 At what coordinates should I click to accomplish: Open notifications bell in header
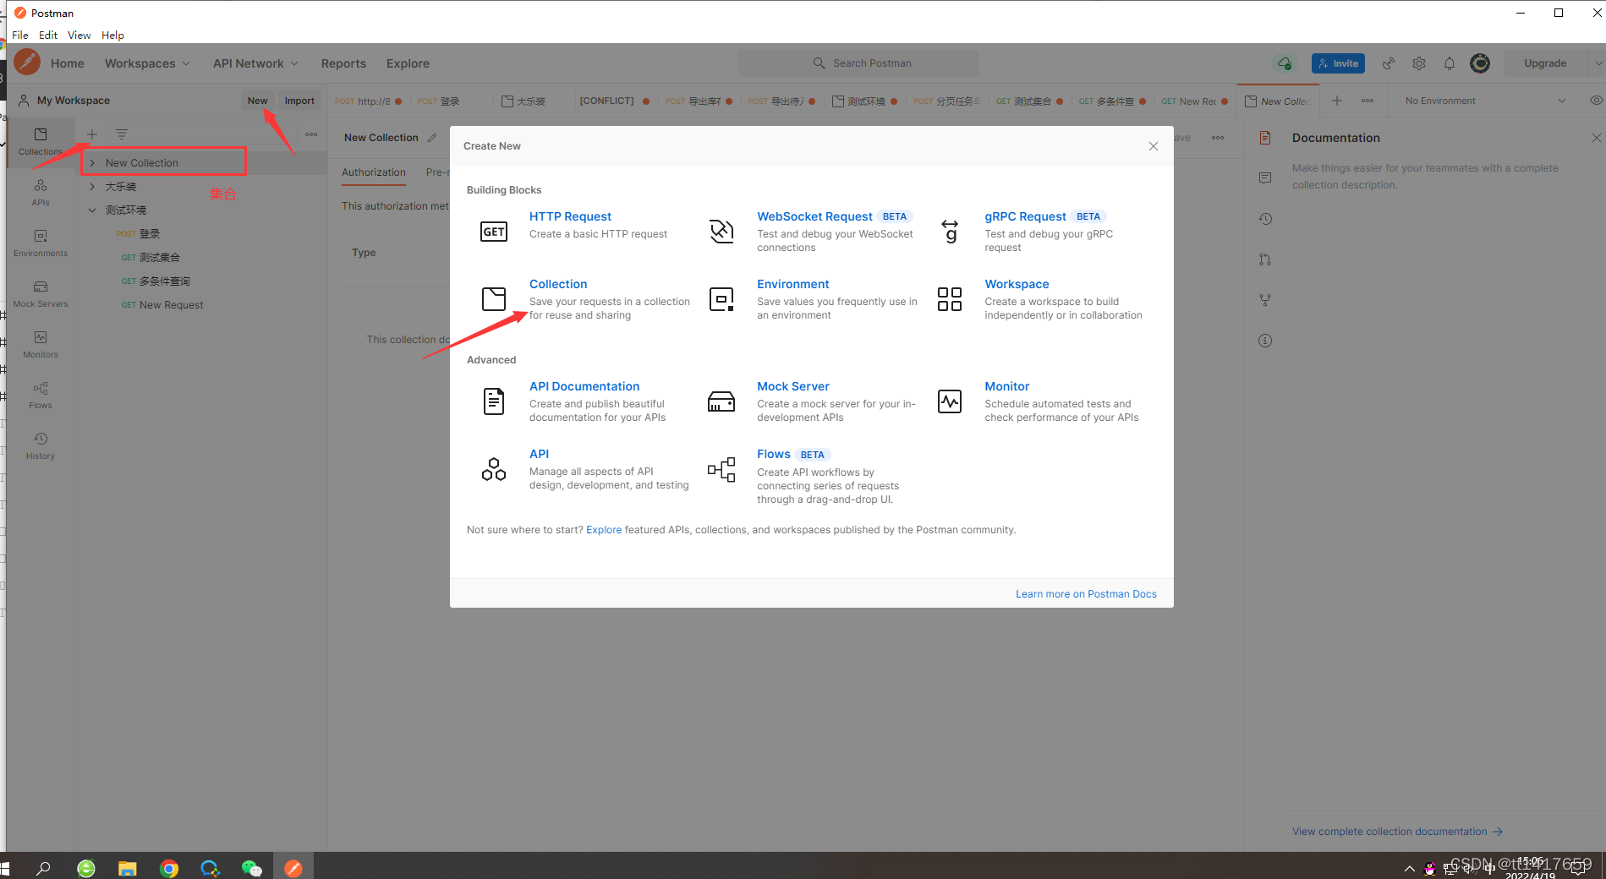coord(1450,63)
